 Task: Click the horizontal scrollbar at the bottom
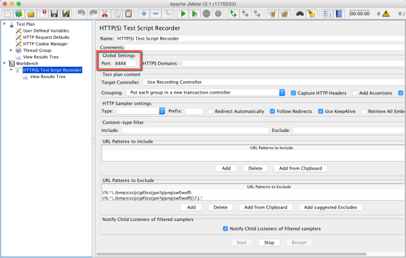click(231, 254)
